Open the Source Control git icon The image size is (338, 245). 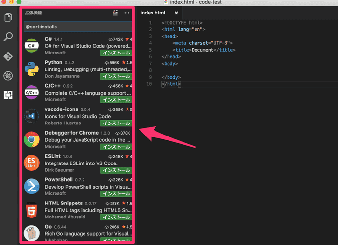pyautogui.click(x=8, y=56)
